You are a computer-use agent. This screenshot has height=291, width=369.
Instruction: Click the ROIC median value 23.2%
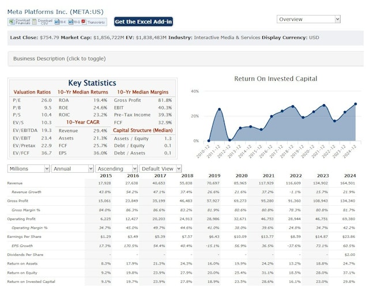(100, 115)
